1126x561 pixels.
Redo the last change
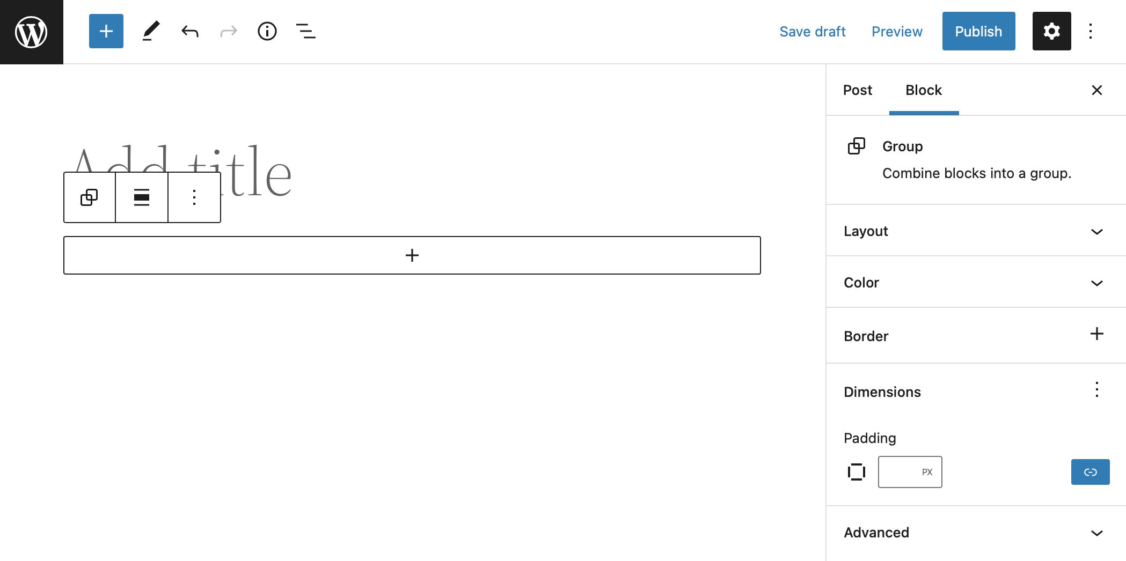point(228,31)
